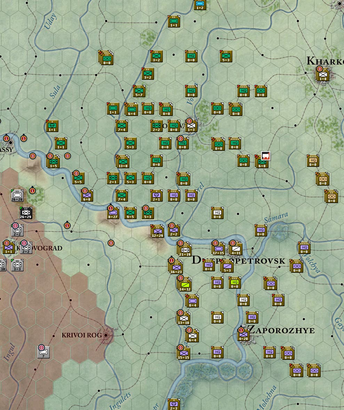344x410 pixels.
Task: Select the green motorized counter 2=2
Action: 156,126
